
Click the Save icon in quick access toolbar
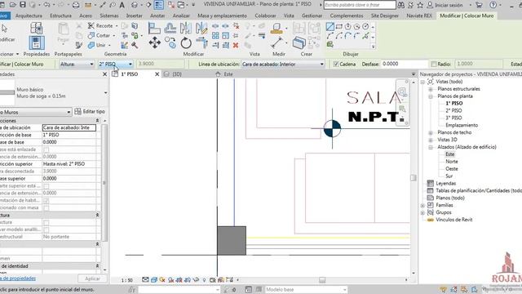(23, 5)
